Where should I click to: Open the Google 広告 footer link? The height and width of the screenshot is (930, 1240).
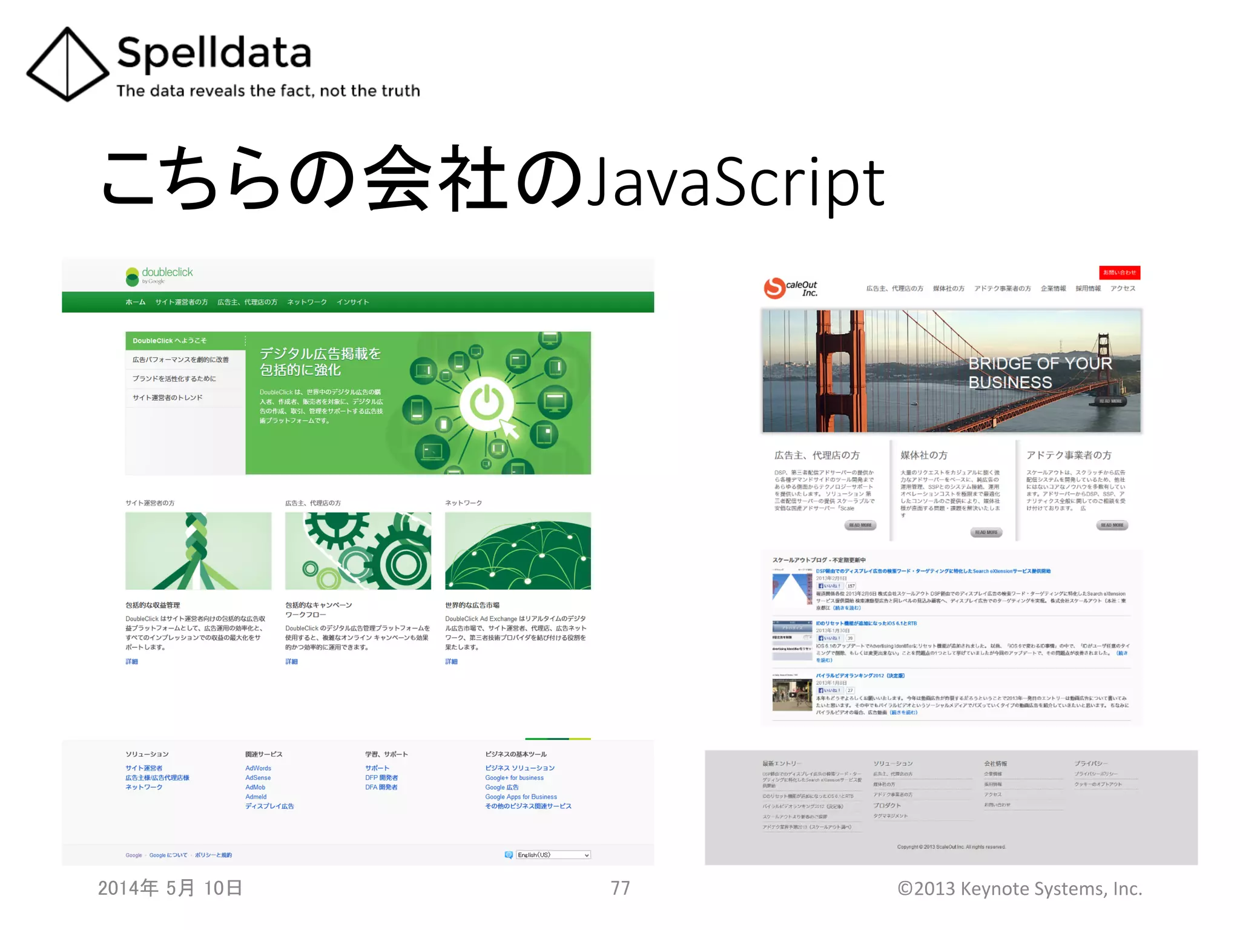(502, 787)
